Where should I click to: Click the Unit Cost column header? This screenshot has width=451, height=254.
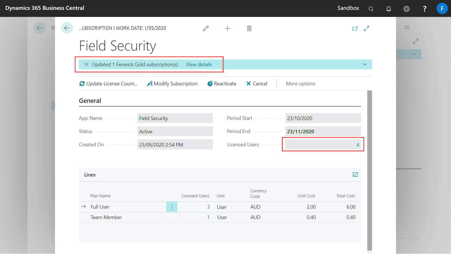306,196
